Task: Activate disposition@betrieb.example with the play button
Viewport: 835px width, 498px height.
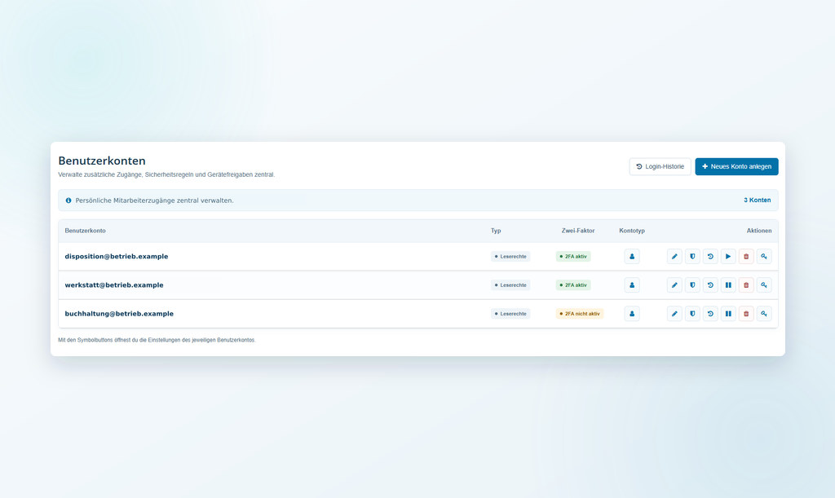Action: click(x=728, y=257)
